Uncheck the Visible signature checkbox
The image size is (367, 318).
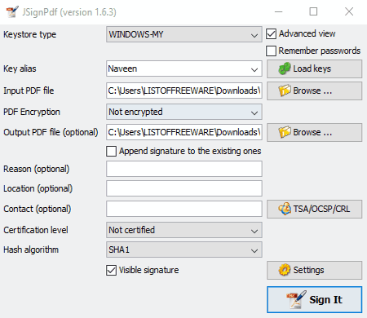coord(112,270)
